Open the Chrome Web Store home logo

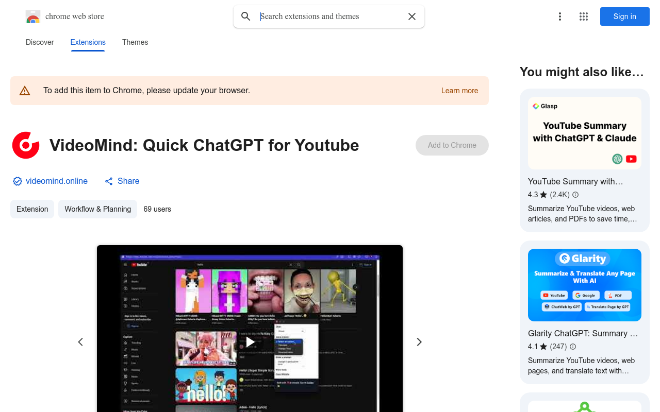pyautogui.click(x=65, y=16)
